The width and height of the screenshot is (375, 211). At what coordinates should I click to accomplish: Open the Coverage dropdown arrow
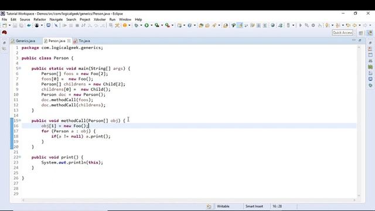pyautogui.click(x=162, y=25)
